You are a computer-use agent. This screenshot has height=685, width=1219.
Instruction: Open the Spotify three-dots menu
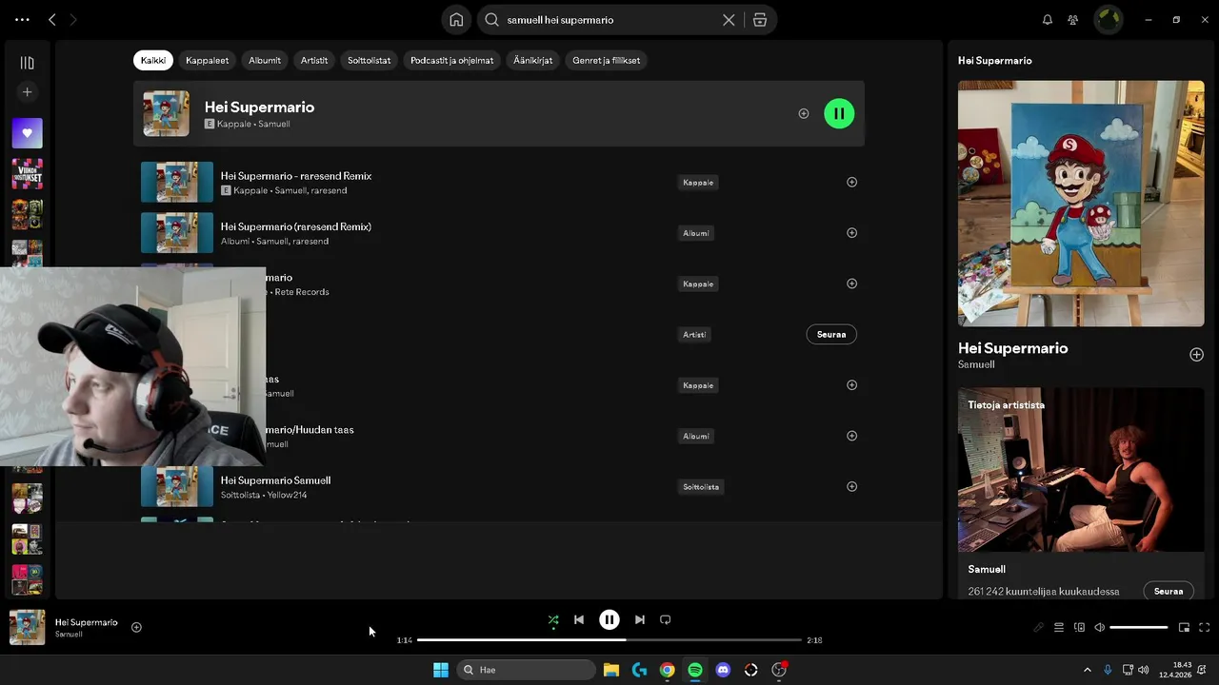22,19
